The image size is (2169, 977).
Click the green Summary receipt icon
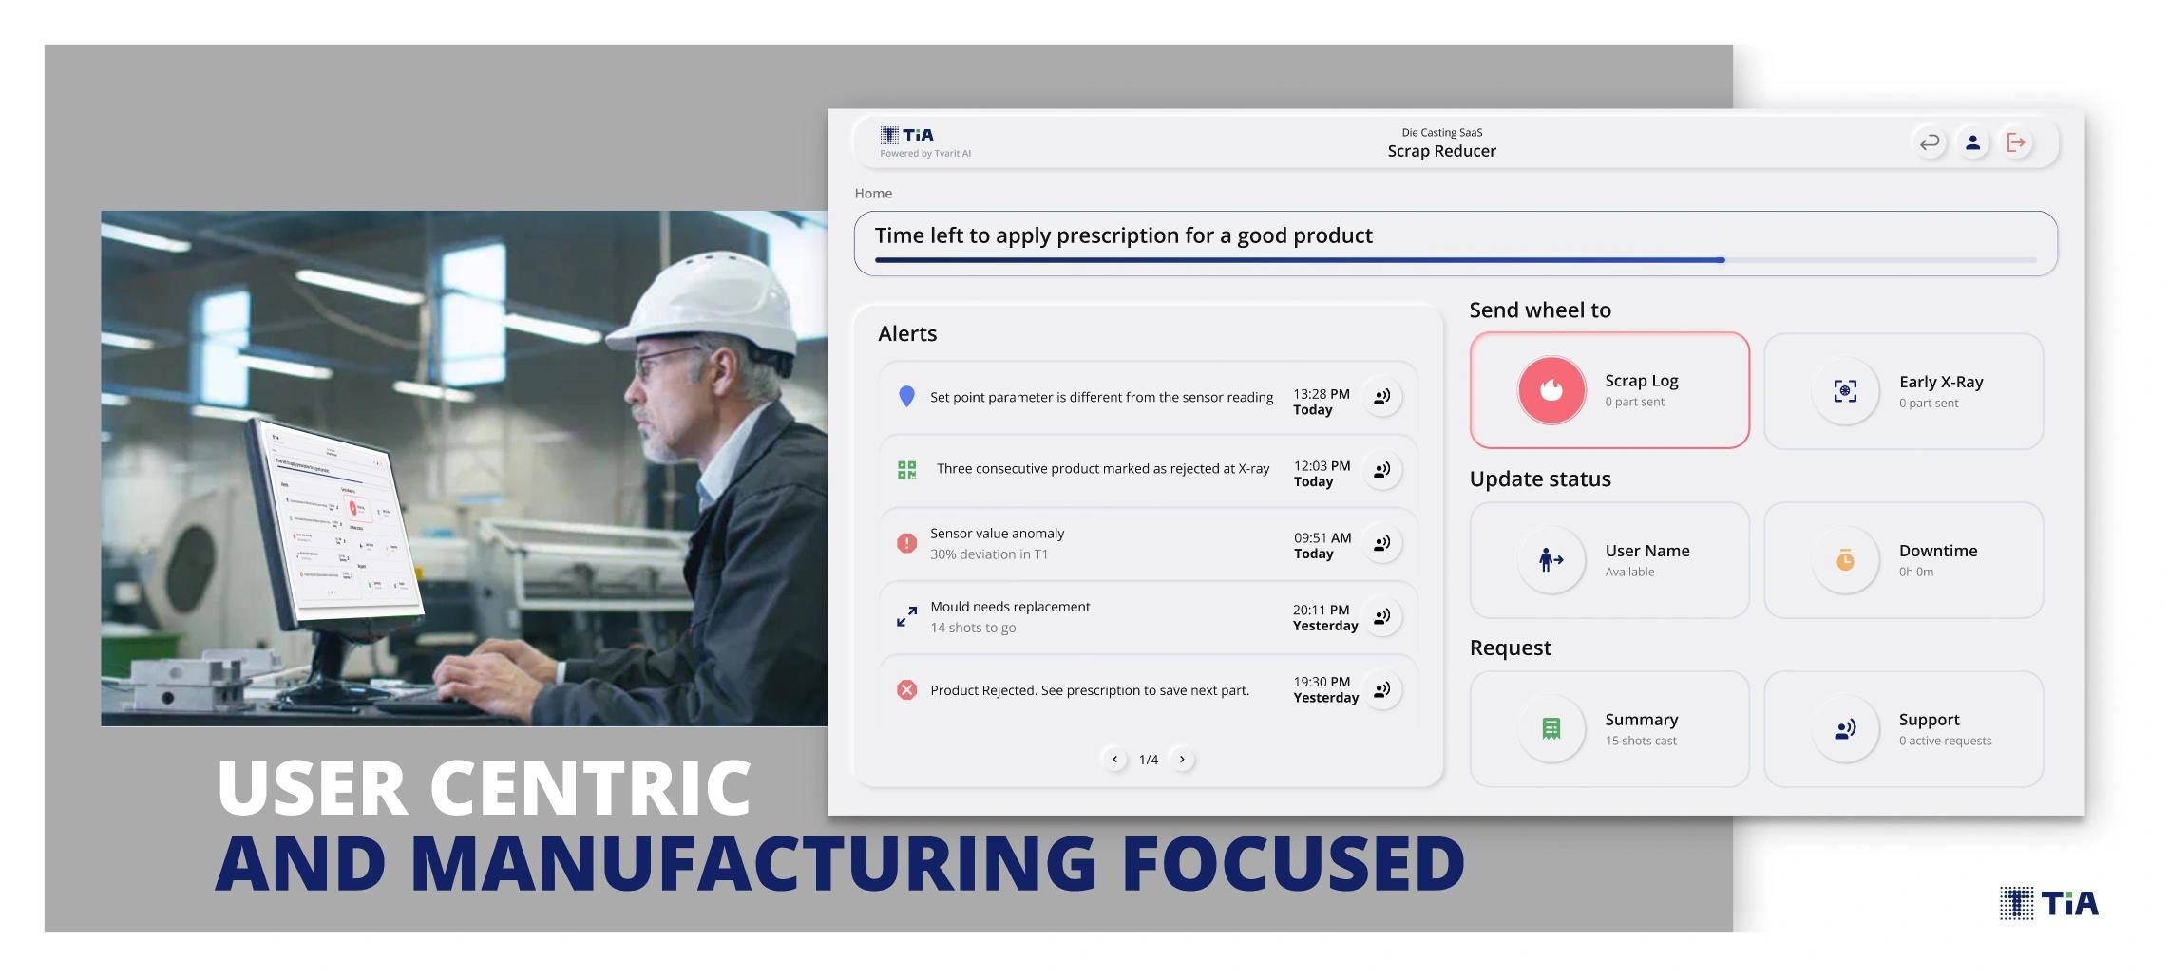[1551, 729]
